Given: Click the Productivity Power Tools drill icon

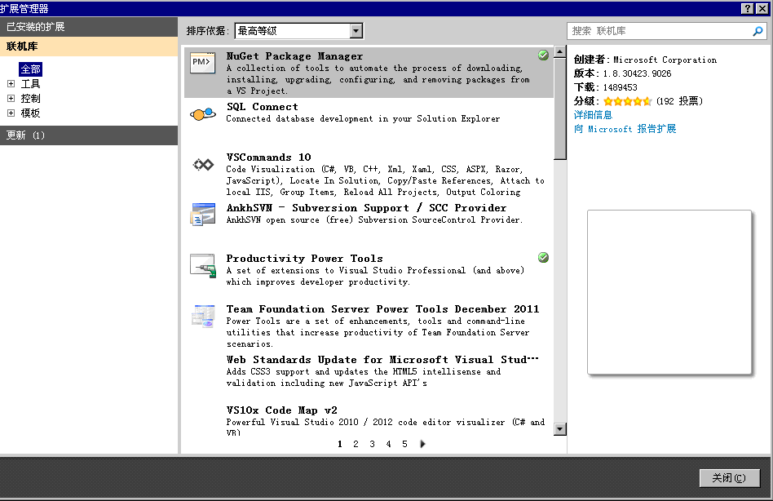Looking at the screenshot, I should (203, 265).
